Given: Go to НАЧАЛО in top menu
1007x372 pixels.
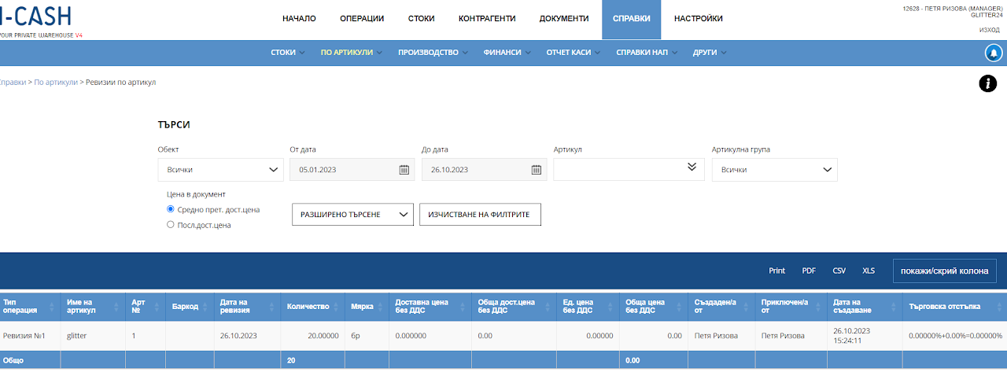Looking at the screenshot, I should click(x=299, y=19).
